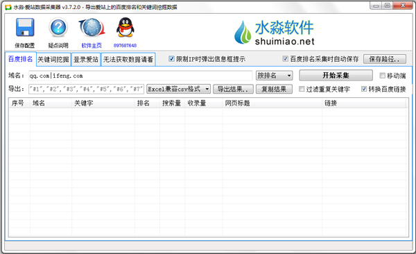Open the 登录爱站 tab
The width and height of the screenshot is (416, 254).
pyautogui.click(x=86, y=60)
